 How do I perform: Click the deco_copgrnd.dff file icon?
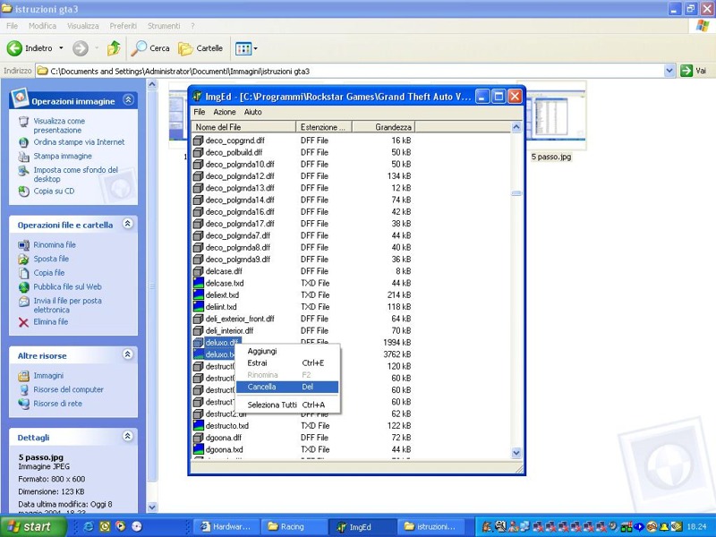pyautogui.click(x=199, y=141)
